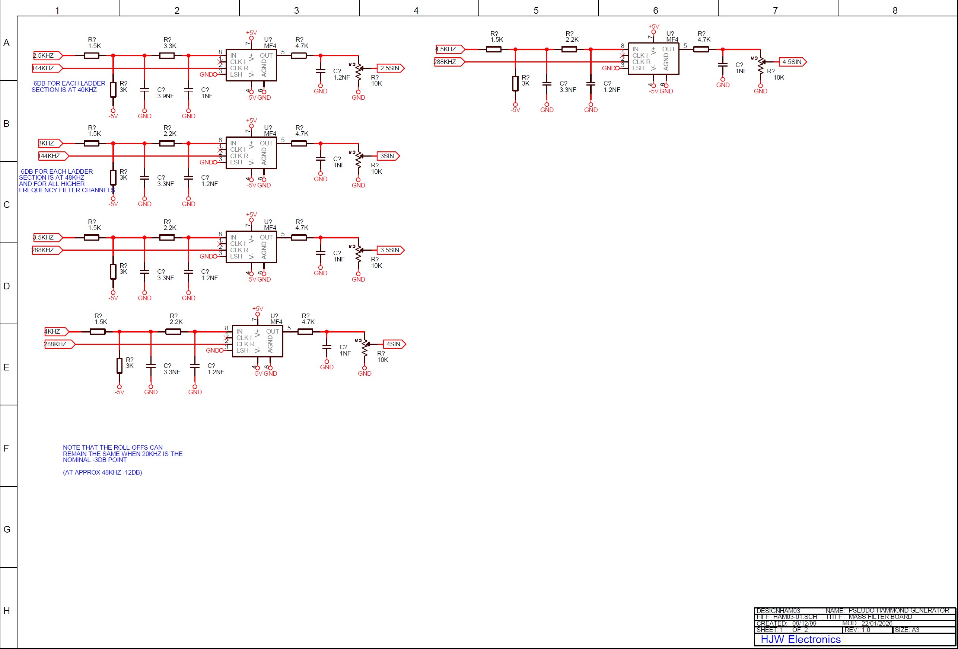Click the REV: 1.0 field
The image size is (958, 649).
tap(857, 630)
